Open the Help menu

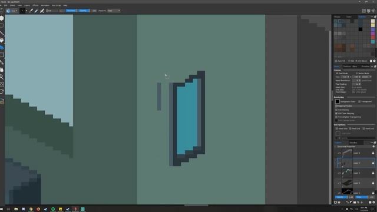coord(65,5)
